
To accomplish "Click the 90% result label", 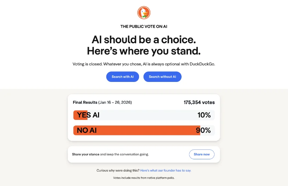I will 203,130.
